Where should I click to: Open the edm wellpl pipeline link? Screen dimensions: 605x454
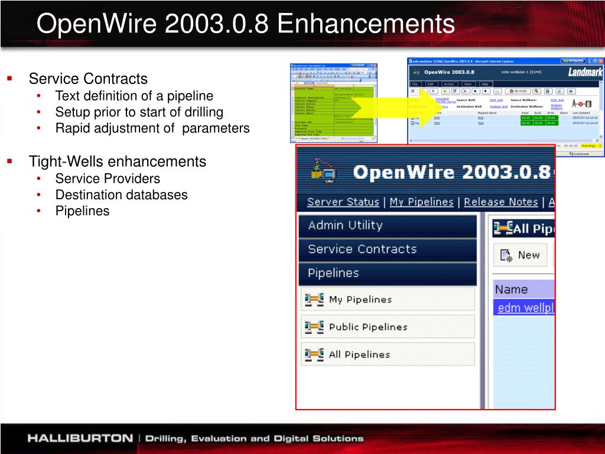point(526,307)
